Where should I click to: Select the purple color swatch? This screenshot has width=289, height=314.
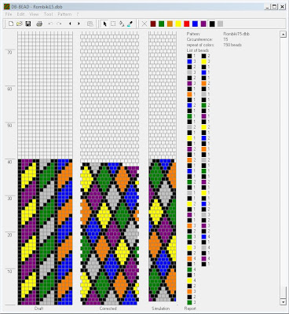click(203, 24)
